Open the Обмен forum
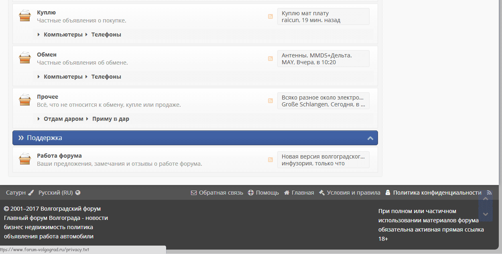The image size is (502, 254). tap(47, 55)
